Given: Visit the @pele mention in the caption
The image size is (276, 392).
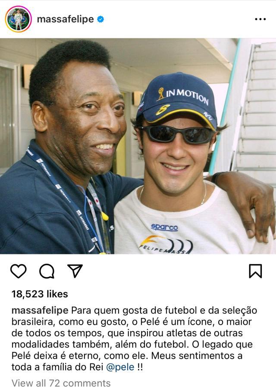Looking at the screenshot, I should (120, 367).
